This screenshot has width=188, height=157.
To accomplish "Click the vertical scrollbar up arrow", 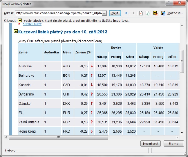I will (x=182, y=26).
